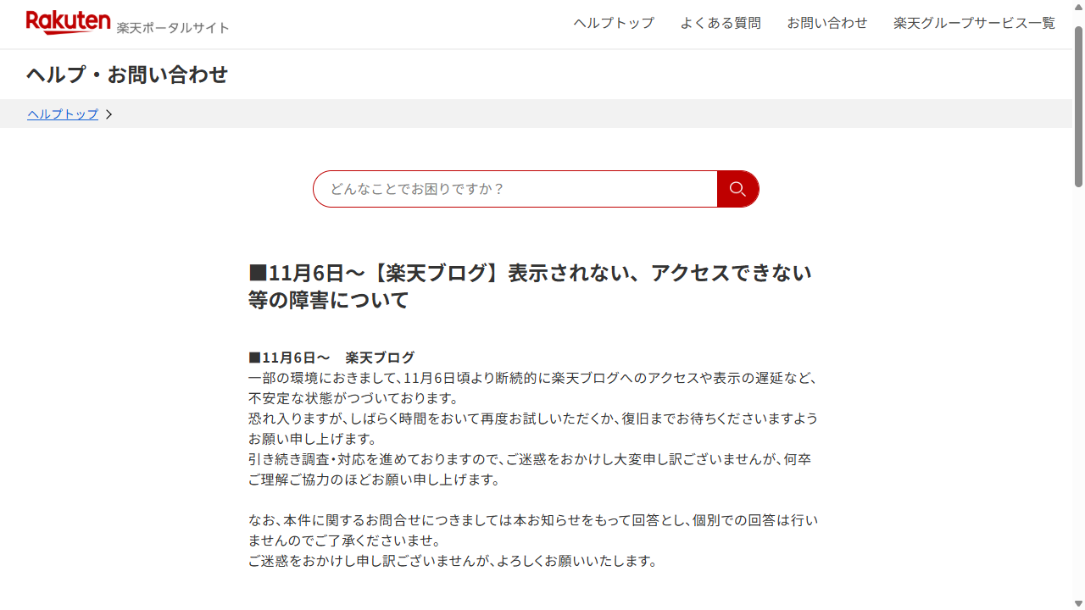1085x610 pixels.
Task: Click the ヘルプ・お問い合わせ page heading
Action: point(127,75)
